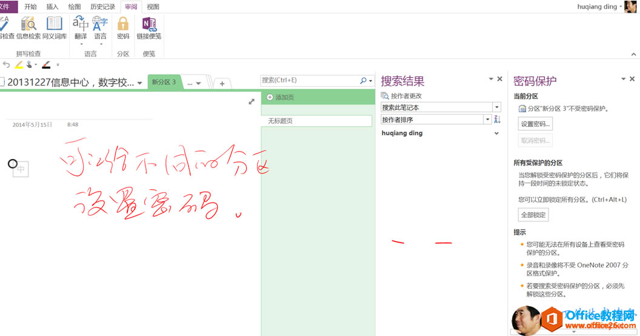640x336 pixels.
Task: Select the 审阅 tab
Action: 131,7
